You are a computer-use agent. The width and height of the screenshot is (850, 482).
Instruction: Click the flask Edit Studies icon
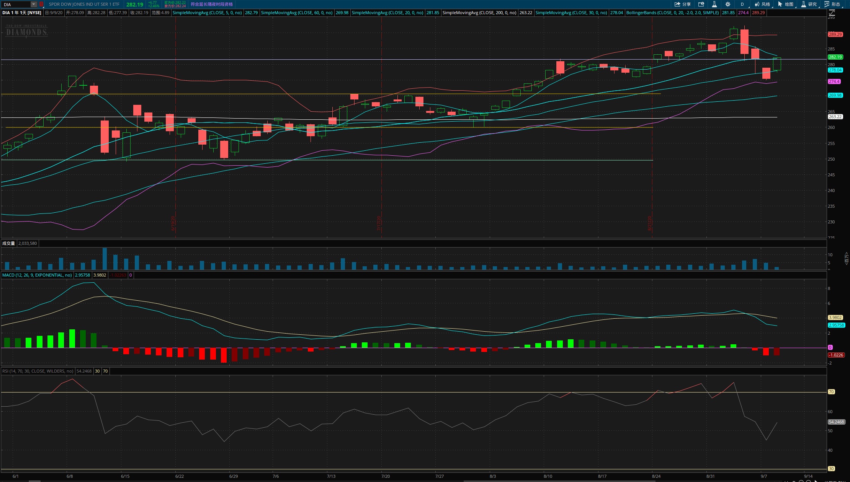pos(714,4)
